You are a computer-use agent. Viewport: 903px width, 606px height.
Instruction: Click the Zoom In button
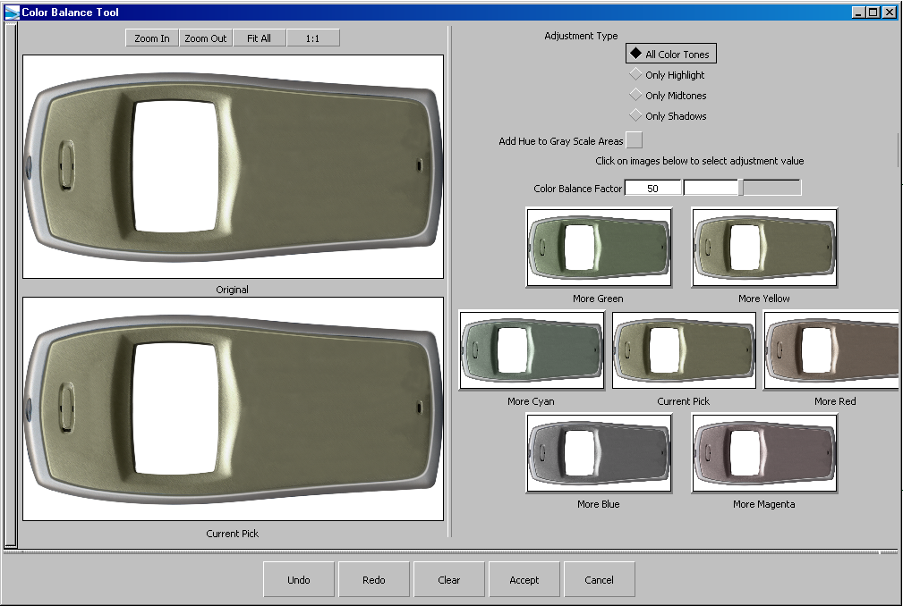pyautogui.click(x=152, y=38)
